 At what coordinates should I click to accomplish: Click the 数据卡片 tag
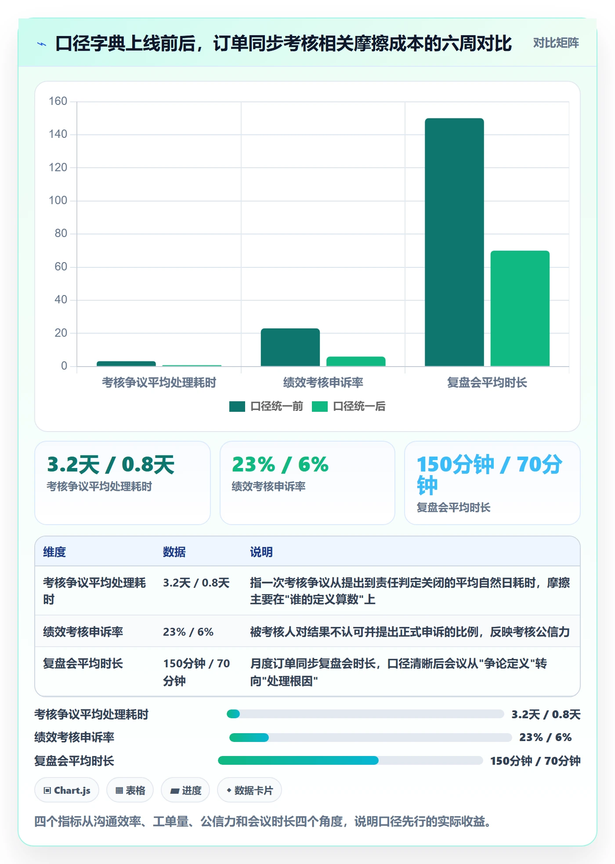[x=250, y=790]
